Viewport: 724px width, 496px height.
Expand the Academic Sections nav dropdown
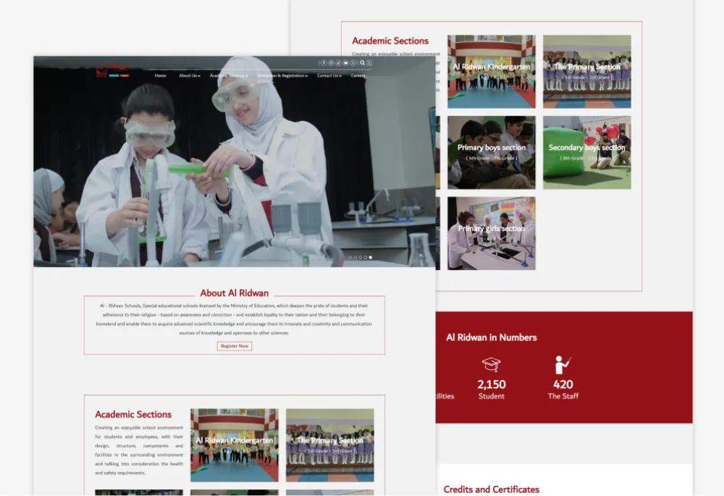229,75
